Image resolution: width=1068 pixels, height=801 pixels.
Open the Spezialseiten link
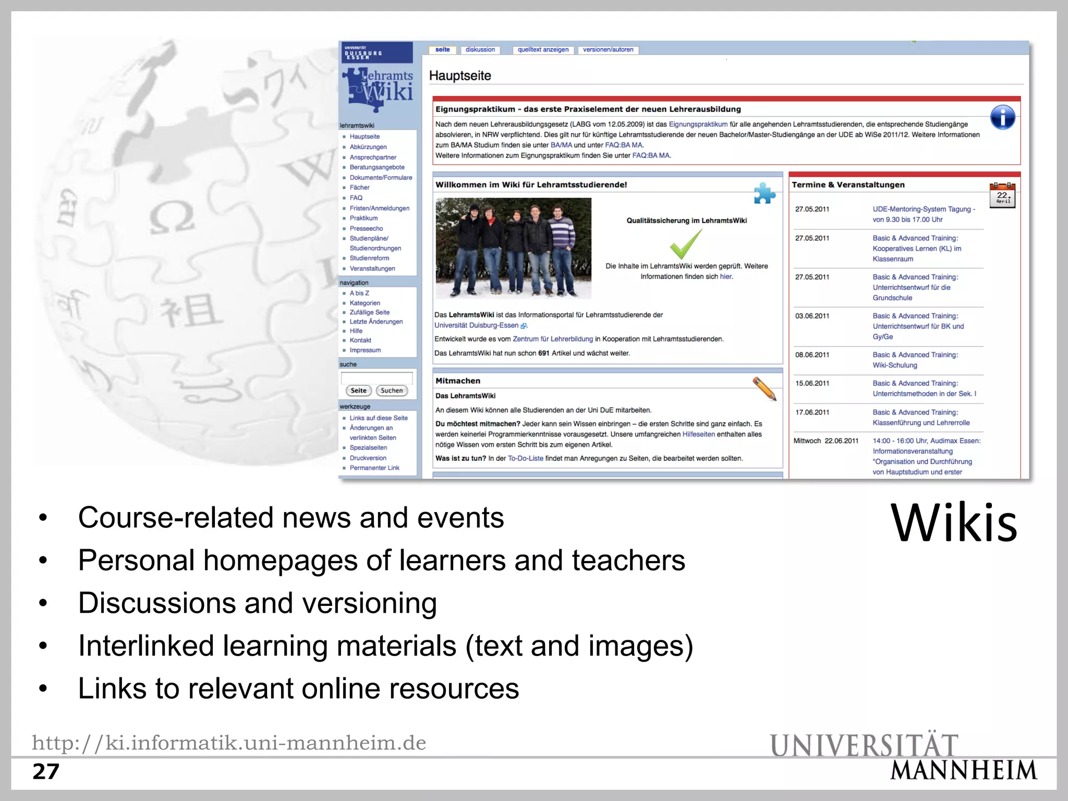(368, 448)
